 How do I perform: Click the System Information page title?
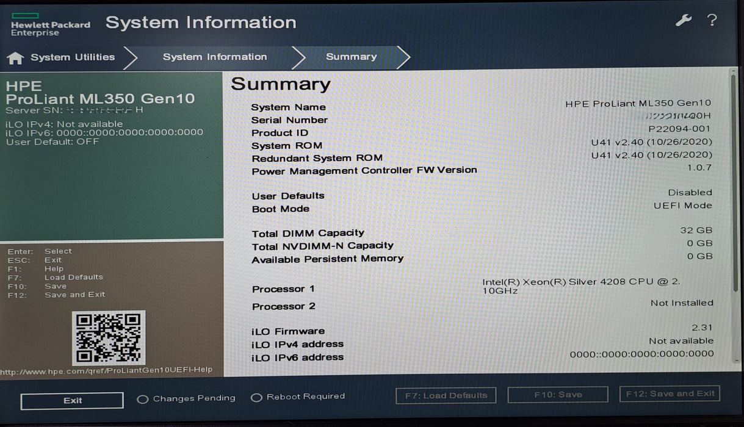201,23
